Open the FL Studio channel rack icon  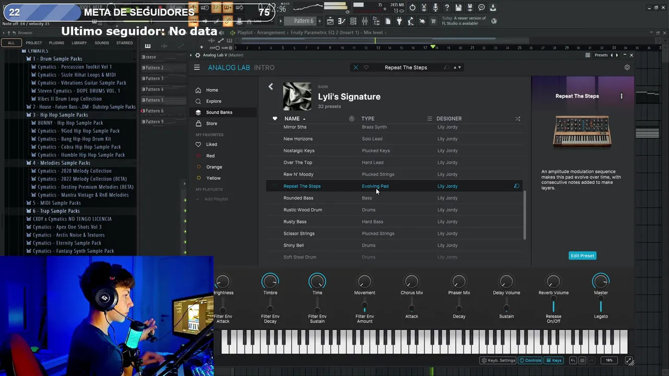click(x=353, y=21)
